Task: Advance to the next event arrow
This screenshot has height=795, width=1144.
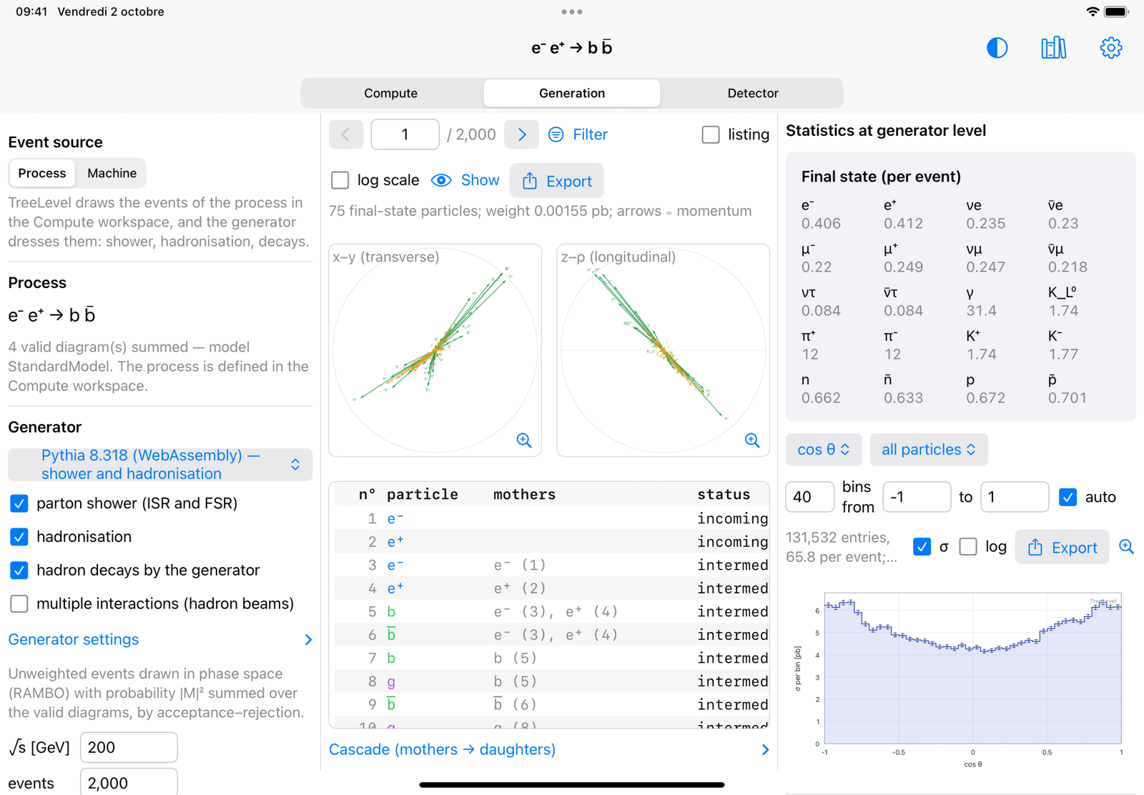Action: 521,134
